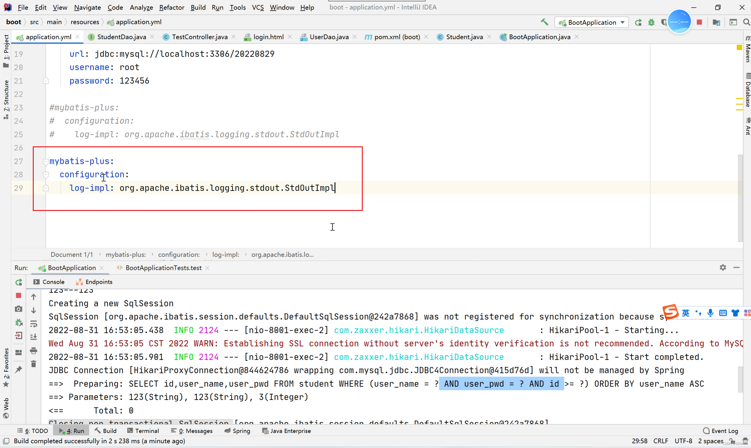Open the Project tool window sidebar
The image size is (751, 448).
(x=6, y=51)
